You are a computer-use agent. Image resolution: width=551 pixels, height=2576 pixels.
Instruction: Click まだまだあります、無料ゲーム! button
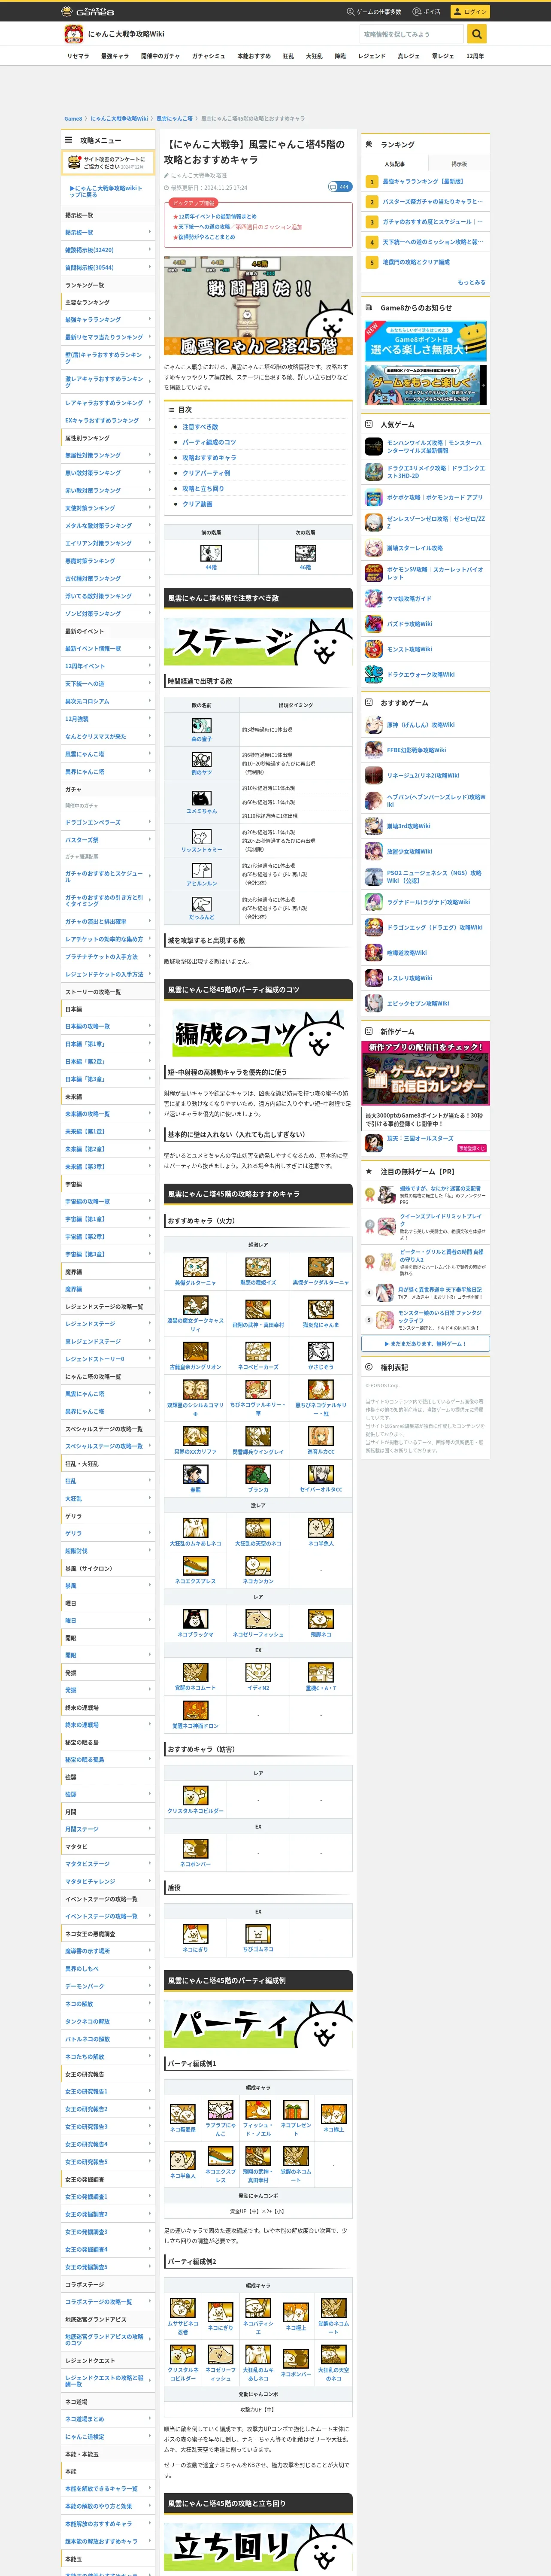426,1343
